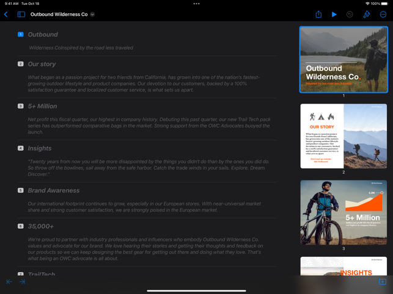The height and width of the screenshot is (294, 393).
Task: Open the More options ellipsis menu
Action: coord(383,14)
